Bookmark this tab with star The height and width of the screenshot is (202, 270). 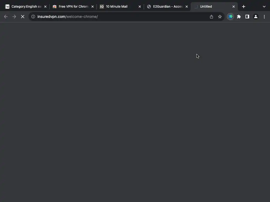point(220,17)
